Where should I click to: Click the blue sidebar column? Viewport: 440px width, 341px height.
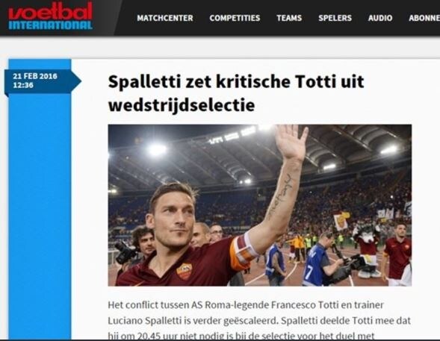coord(40,216)
